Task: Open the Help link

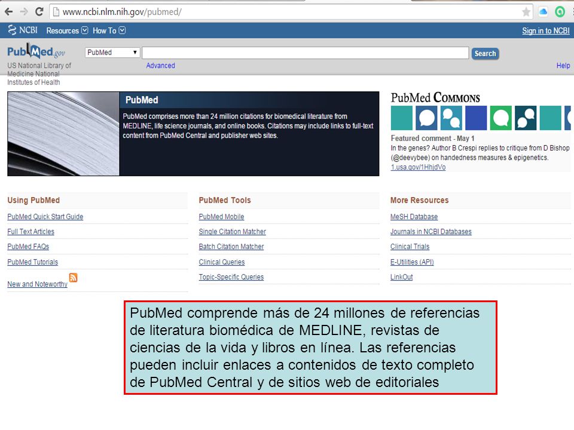Action: coord(563,66)
